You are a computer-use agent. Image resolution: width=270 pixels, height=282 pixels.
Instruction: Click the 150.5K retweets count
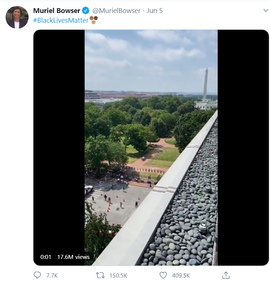coord(118,275)
